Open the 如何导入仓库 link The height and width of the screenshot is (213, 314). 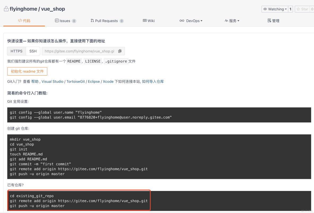point(153,81)
